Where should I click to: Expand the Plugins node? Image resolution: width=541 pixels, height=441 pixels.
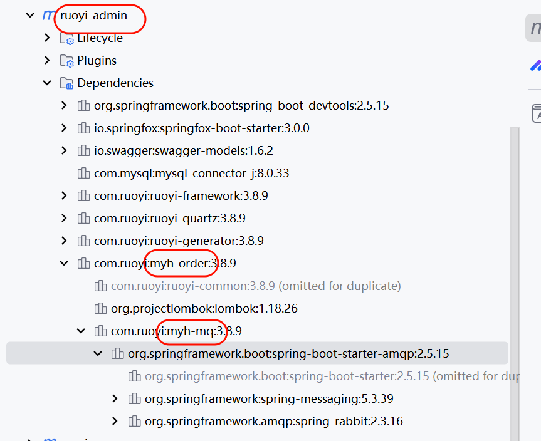click(x=47, y=61)
